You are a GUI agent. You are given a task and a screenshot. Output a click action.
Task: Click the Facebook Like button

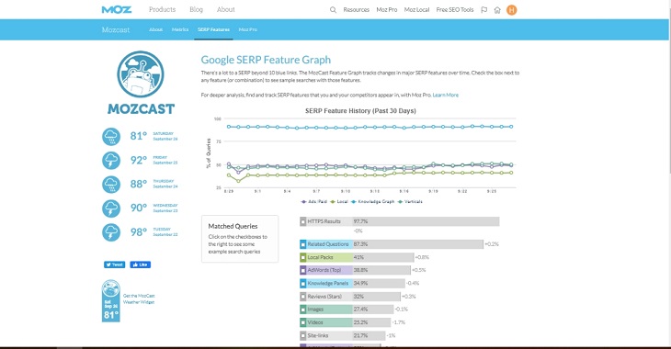tap(141, 265)
